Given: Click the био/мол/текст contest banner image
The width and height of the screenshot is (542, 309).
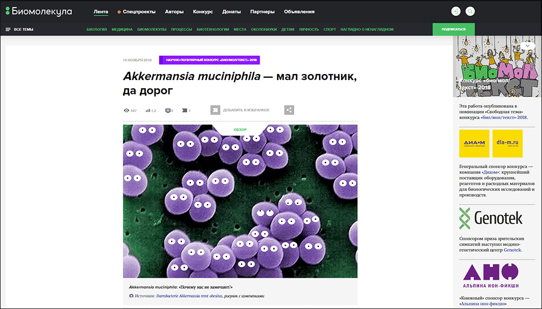Looking at the screenshot, I should point(496,66).
